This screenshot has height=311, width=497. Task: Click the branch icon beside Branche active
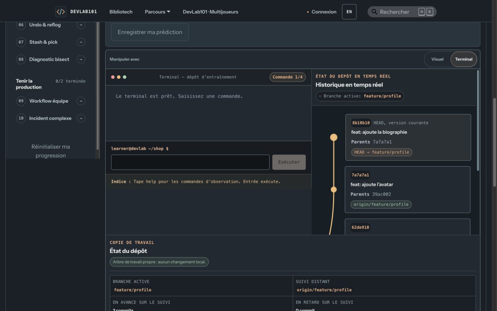320,96
